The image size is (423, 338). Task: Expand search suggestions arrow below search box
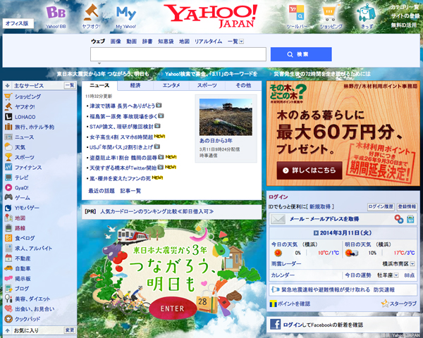coord(99,63)
